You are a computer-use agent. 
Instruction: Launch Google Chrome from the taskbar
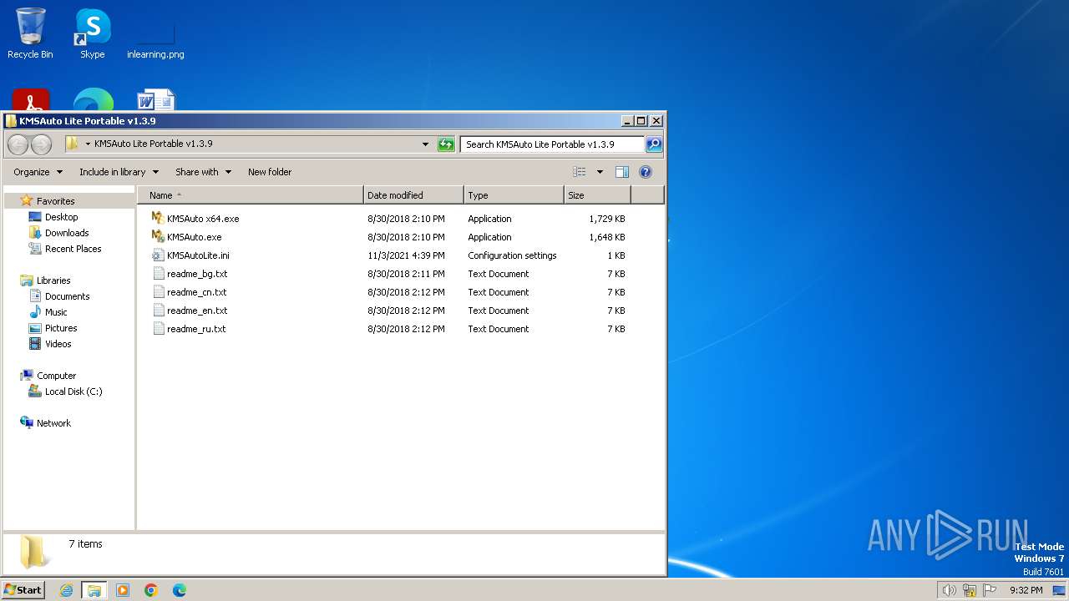[151, 590]
